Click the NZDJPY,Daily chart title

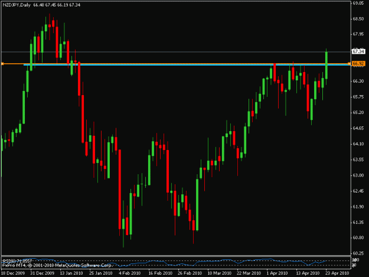(17, 5)
